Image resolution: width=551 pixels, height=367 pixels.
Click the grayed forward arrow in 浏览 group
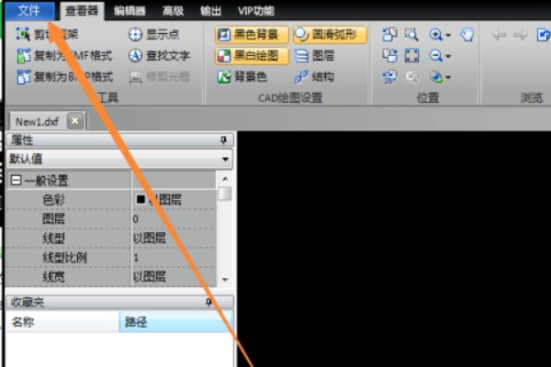pos(521,35)
